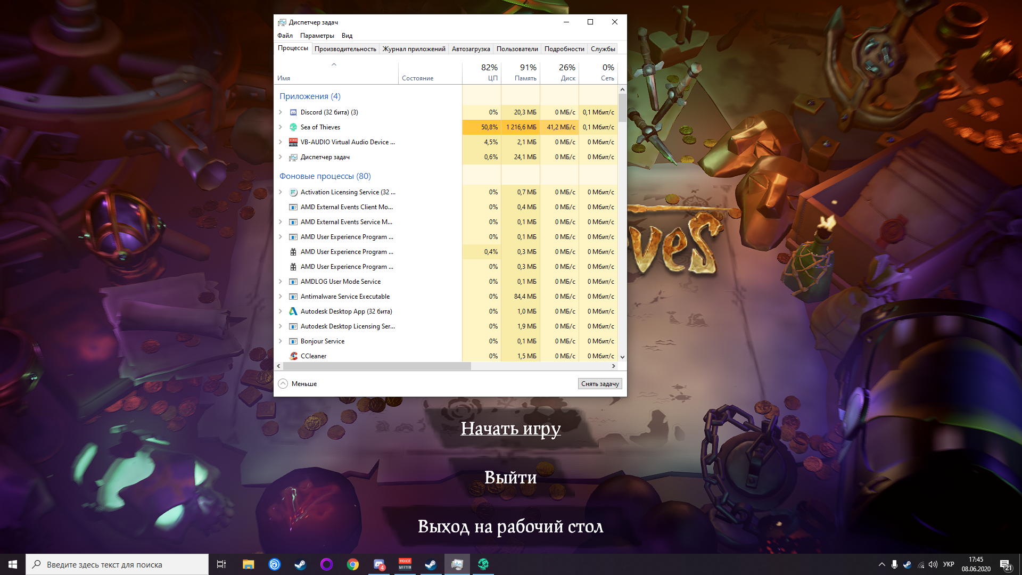The height and width of the screenshot is (575, 1022).
Task: Show hidden system tray icons
Action: pyautogui.click(x=881, y=564)
